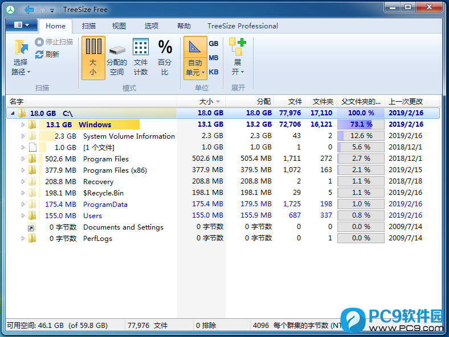This screenshot has width=449, height=337.
Task: Click 77,976 文件 in status bar
Action: (x=148, y=326)
